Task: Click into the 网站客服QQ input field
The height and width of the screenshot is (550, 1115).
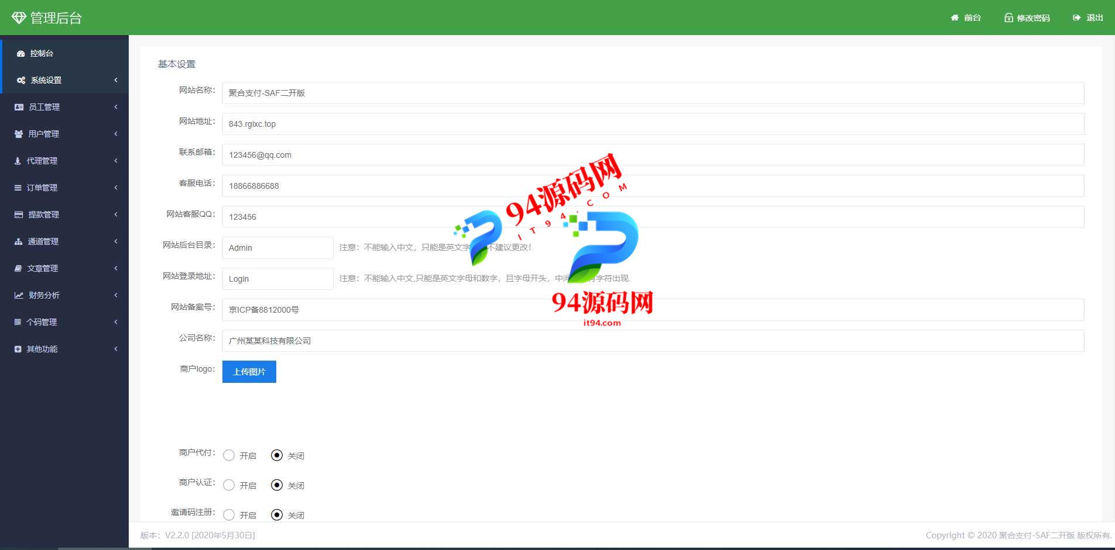Action: click(653, 217)
